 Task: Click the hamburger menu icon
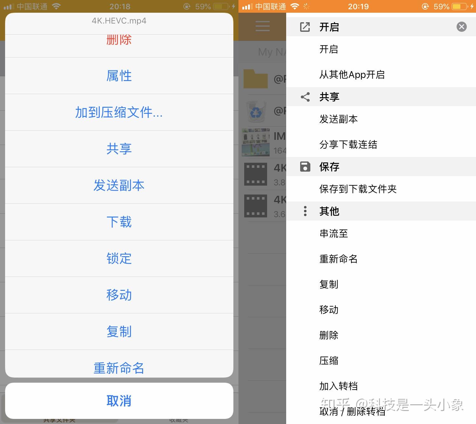coord(262,26)
